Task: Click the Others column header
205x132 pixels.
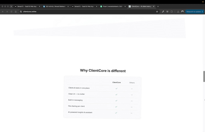Action: click(132, 83)
